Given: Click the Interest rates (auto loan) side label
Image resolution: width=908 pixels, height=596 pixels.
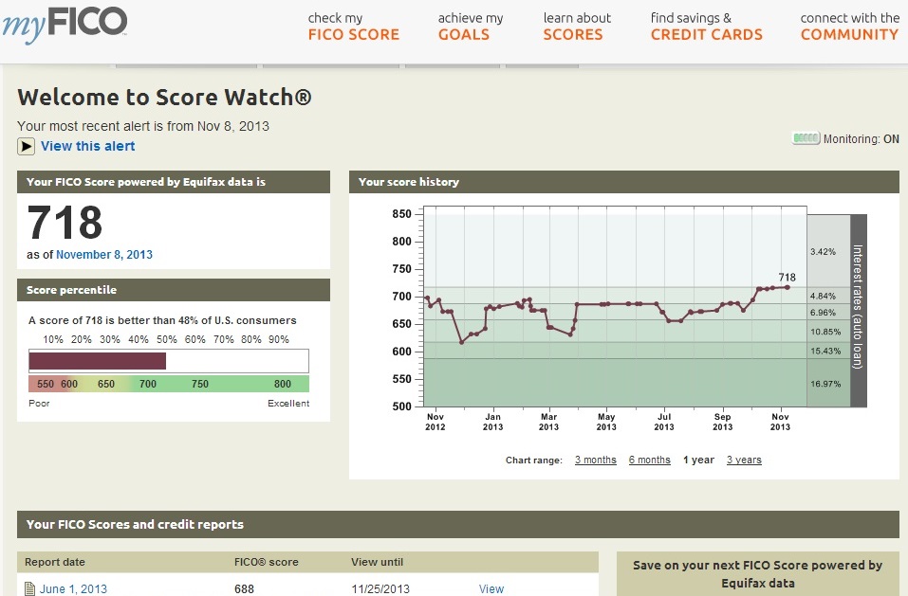Looking at the screenshot, I should 858,311.
